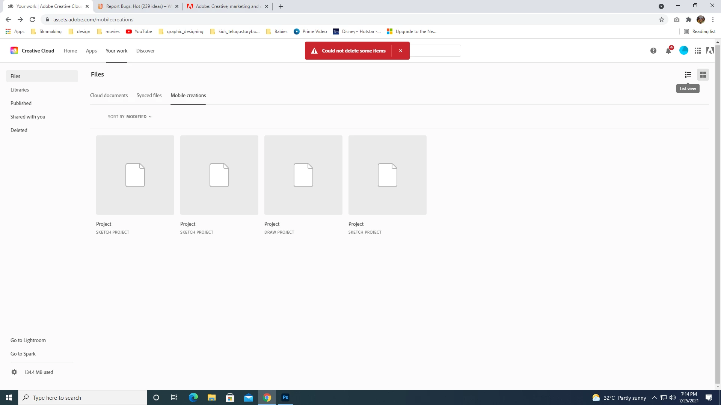Dismiss the 'Could not delete' error
Viewport: 721px width, 405px height.
pyautogui.click(x=400, y=51)
